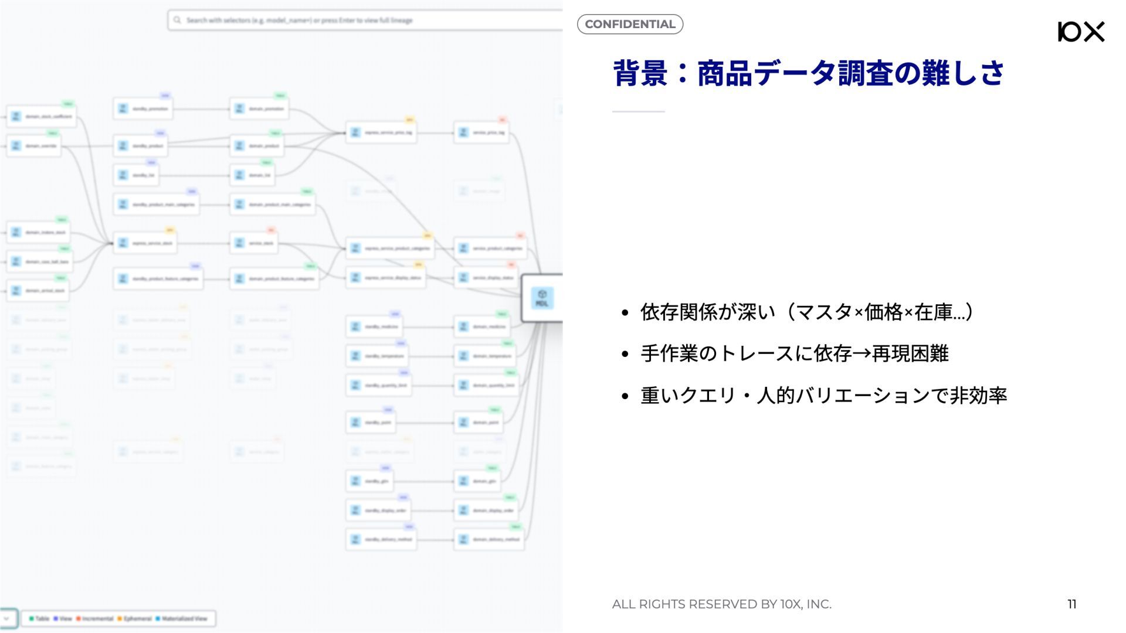1126x633 pixels.
Task: Click the 10X logo in the corner
Action: coord(1080,32)
